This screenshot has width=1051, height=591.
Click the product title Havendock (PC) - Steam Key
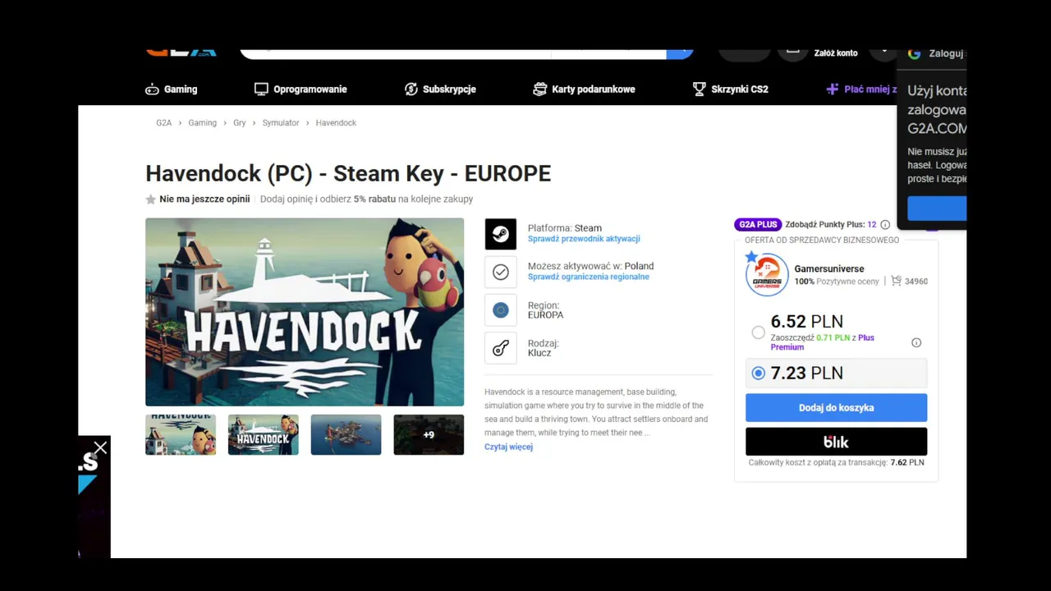click(x=348, y=174)
